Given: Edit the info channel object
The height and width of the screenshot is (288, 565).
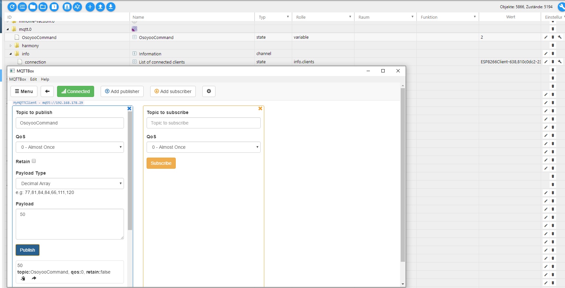Looking at the screenshot, I should coord(546,53).
